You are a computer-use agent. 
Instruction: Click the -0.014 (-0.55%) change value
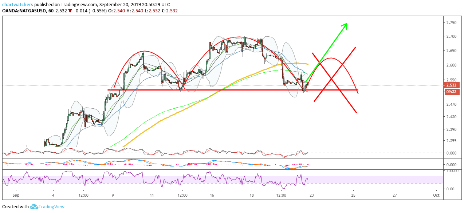pos(90,11)
